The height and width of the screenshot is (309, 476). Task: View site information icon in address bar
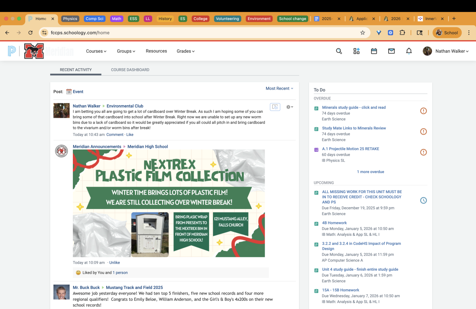(44, 33)
